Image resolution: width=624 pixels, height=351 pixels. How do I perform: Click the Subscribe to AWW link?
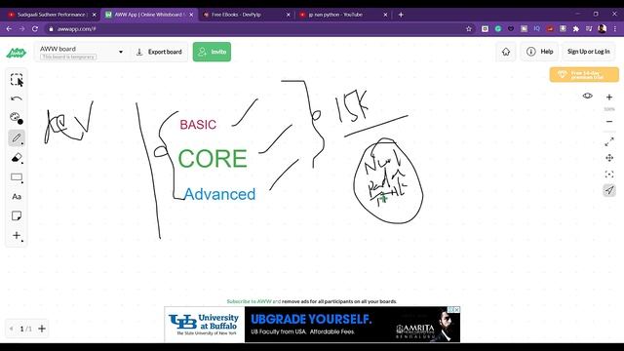(x=250, y=301)
